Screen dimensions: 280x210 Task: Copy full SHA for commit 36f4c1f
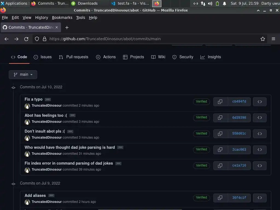coord(220,198)
